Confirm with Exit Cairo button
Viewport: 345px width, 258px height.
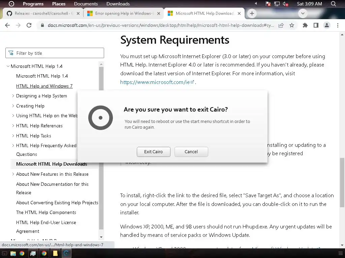153,152
